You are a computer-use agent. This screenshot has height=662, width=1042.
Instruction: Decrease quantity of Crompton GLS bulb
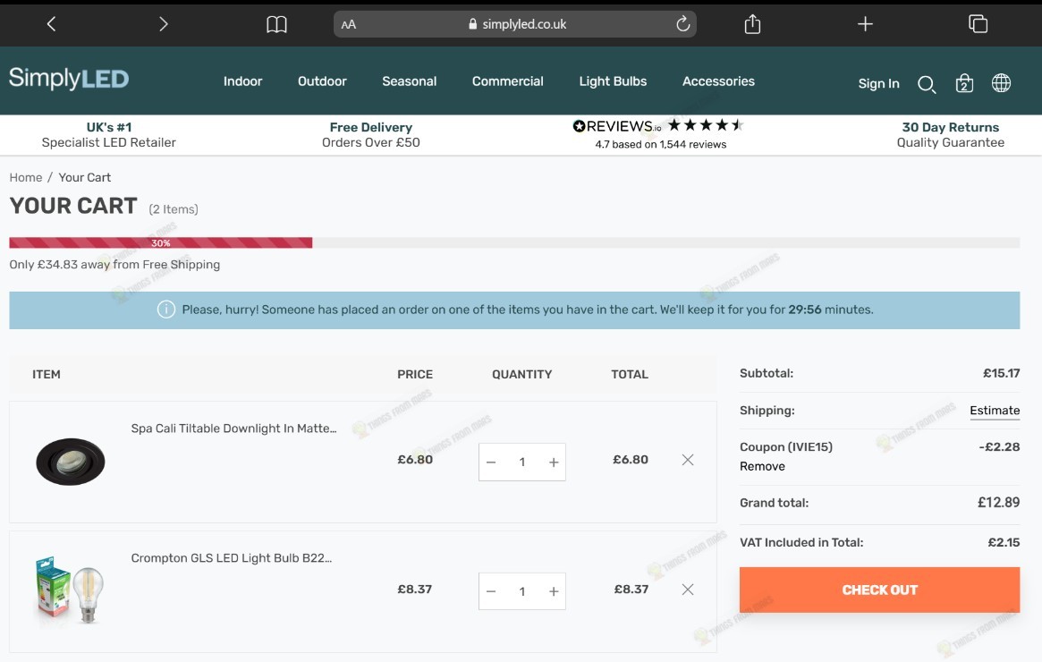491,591
